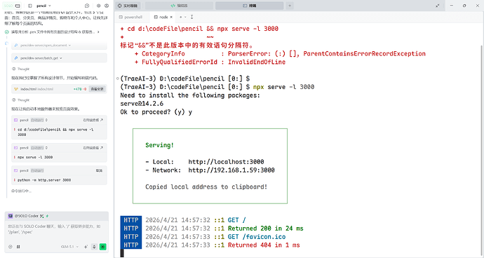Add a new panel tab with plus
Viewport: 484px width, 258px height.
click(290, 6)
